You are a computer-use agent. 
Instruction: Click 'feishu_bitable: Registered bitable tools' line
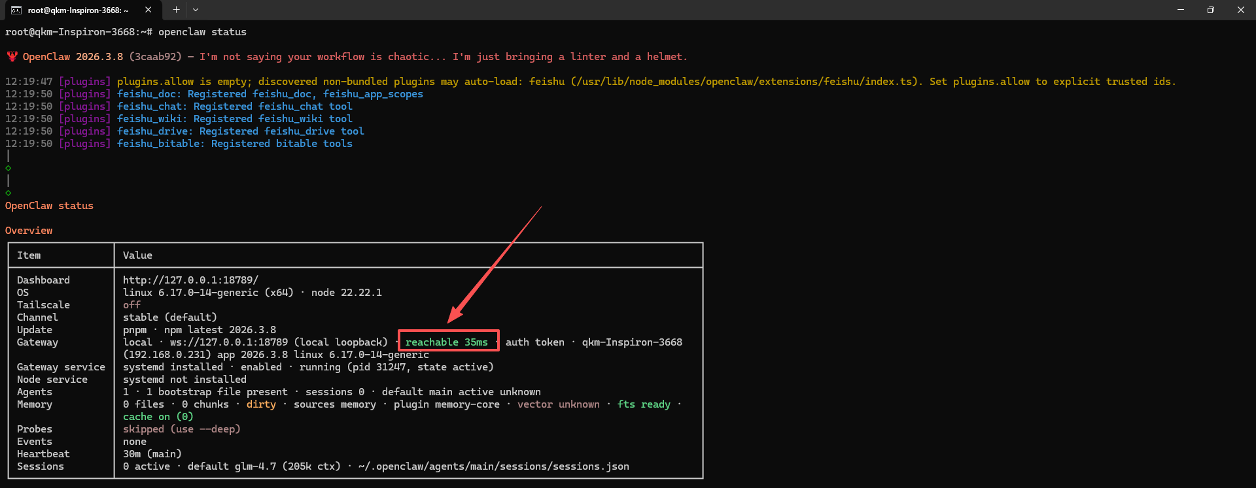235,144
